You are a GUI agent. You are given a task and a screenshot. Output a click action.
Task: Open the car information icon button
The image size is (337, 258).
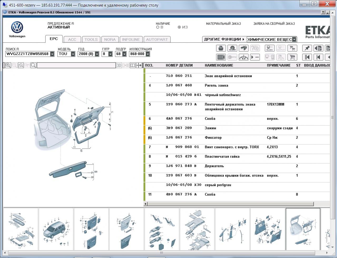pos(243,57)
